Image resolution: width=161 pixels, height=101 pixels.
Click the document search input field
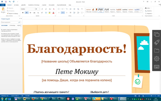pyautogui.click(x=10, y=22)
